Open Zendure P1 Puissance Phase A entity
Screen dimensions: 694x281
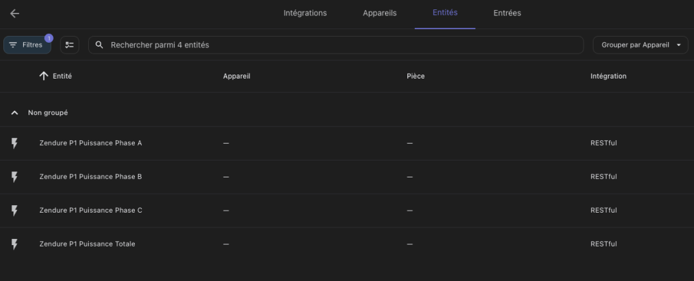coord(91,143)
